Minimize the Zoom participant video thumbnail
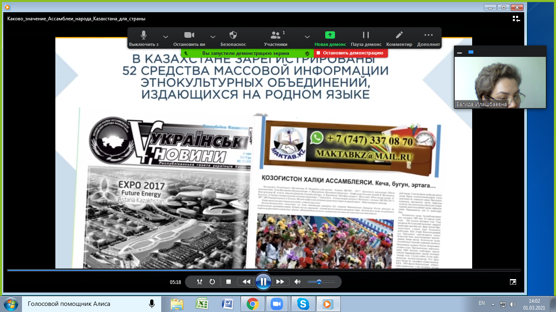Screen dimensions: 556x312 pos(460,52)
